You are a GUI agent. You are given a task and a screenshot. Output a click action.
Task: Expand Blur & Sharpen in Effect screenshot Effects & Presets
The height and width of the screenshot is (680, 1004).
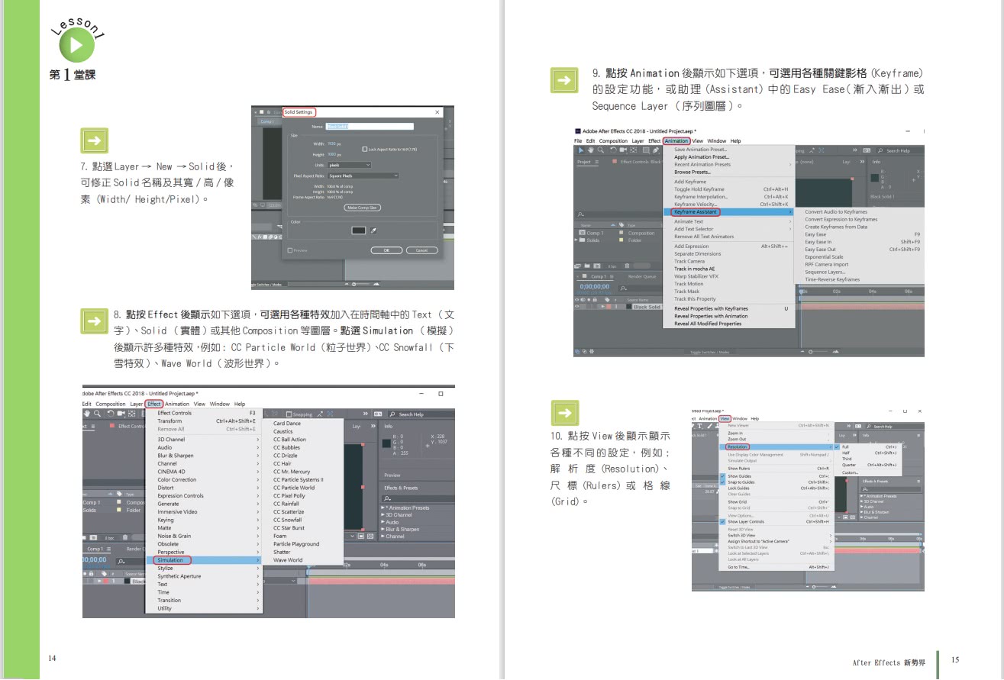click(383, 529)
